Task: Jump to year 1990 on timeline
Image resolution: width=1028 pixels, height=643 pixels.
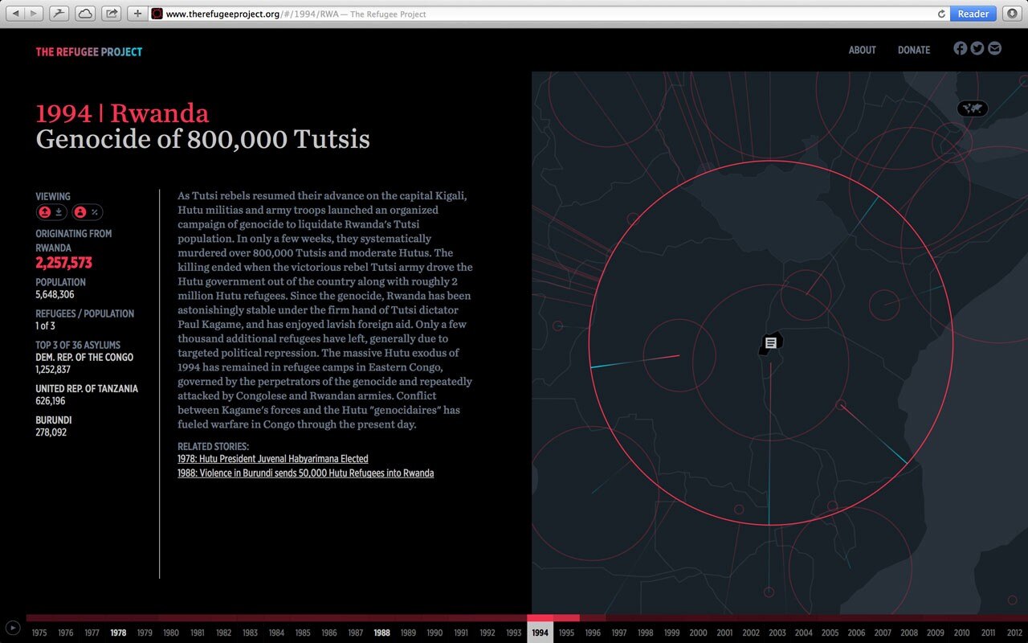Action: 434,633
